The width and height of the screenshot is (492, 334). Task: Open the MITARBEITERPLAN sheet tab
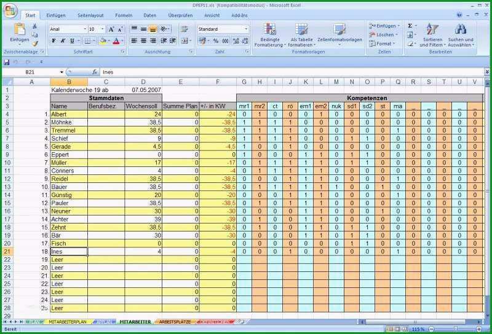click(68, 322)
